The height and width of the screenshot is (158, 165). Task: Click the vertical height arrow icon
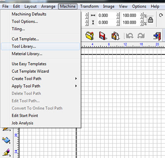[93, 22]
